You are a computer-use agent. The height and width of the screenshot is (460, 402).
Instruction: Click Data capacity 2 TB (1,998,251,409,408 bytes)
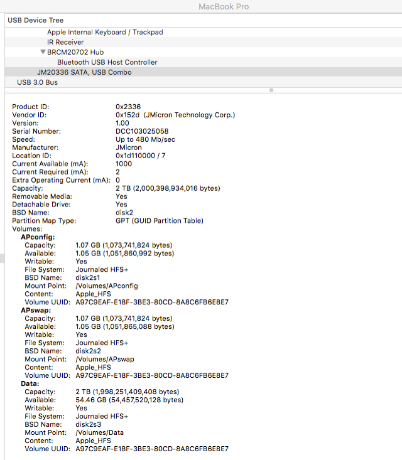(128, 392)
